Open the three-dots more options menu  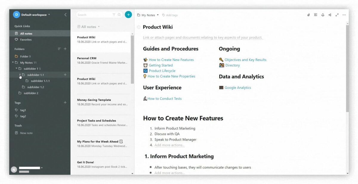[344, 15]
